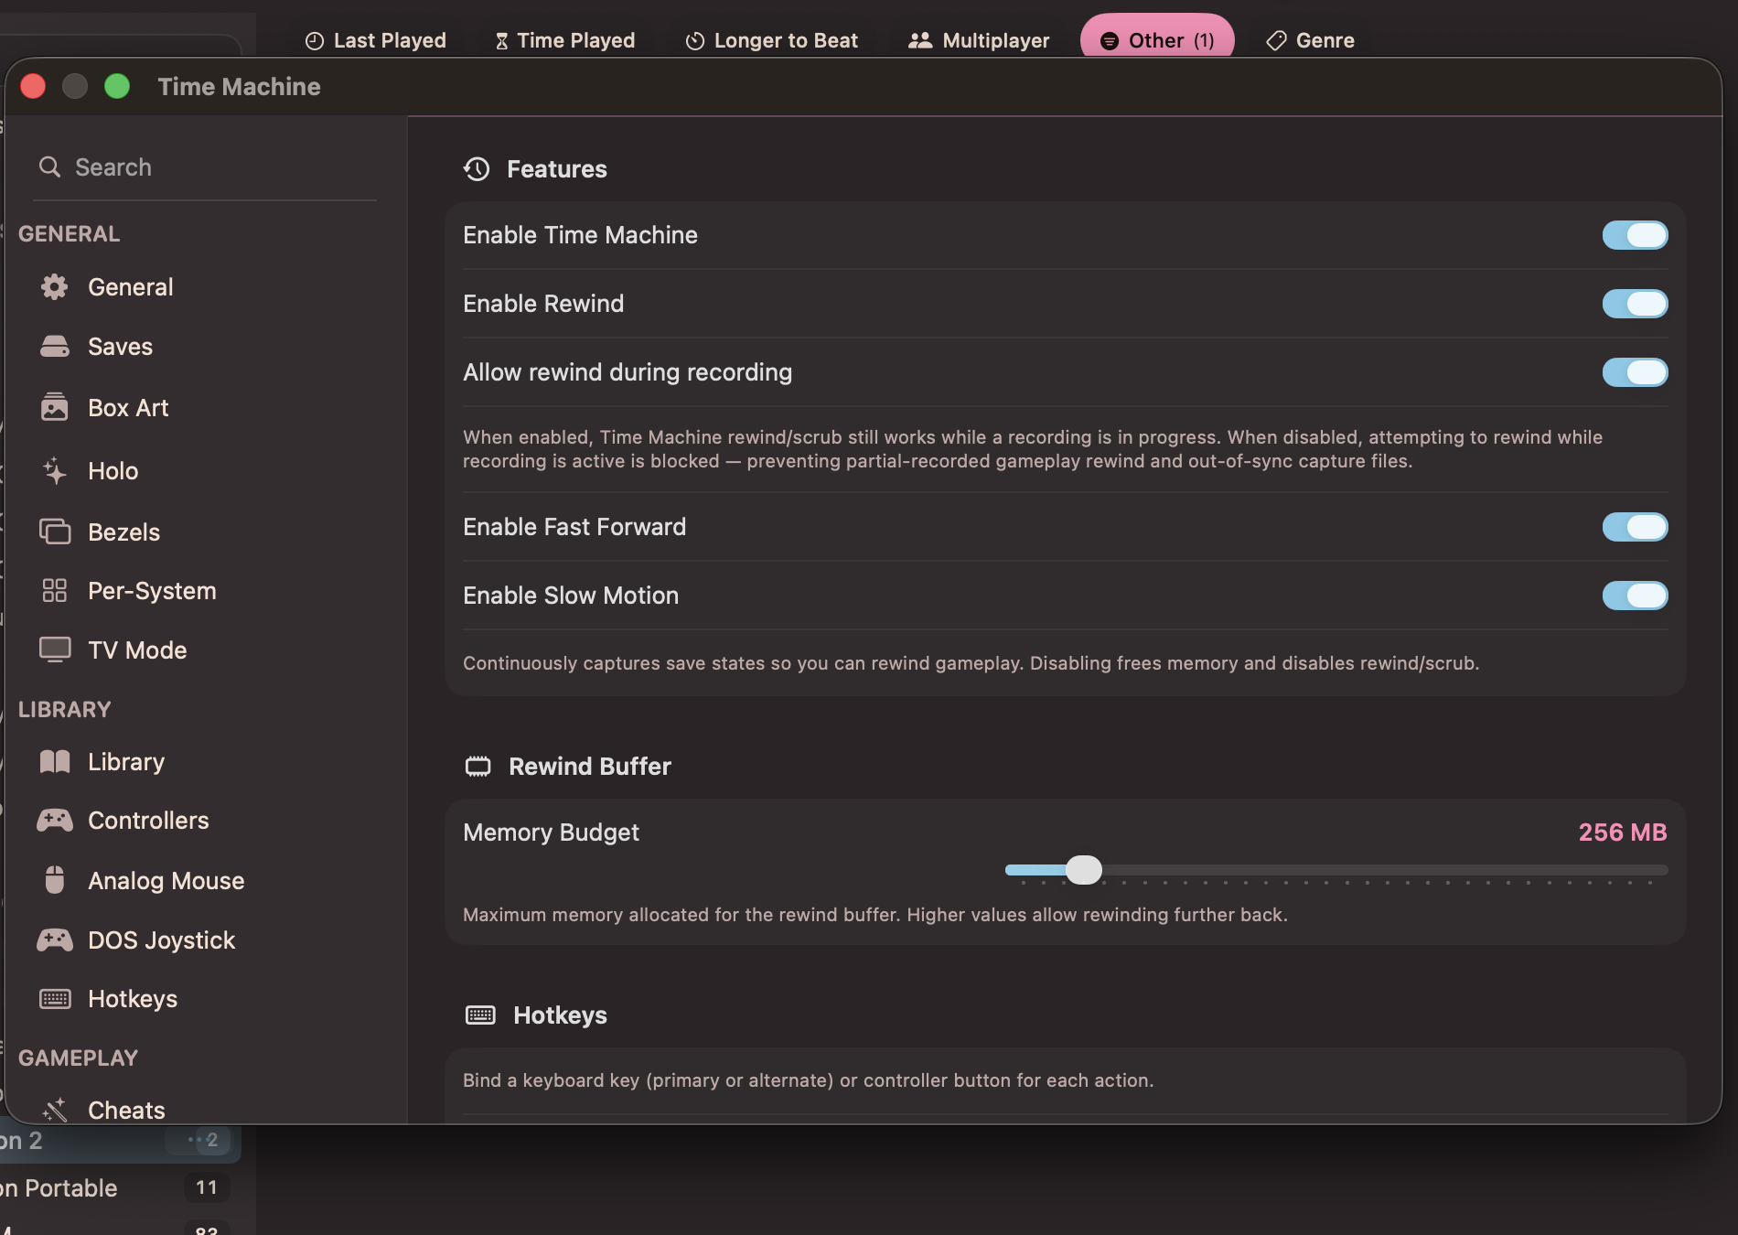The width and height of the screenshot is (1738, 1235).
Task: Click the Bezels overlapping frames icon
Action: click(54, 532)
